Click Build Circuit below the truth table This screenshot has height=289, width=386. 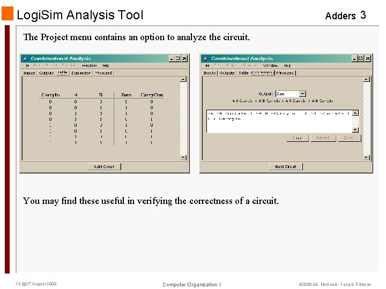click(x=104, y=166)
